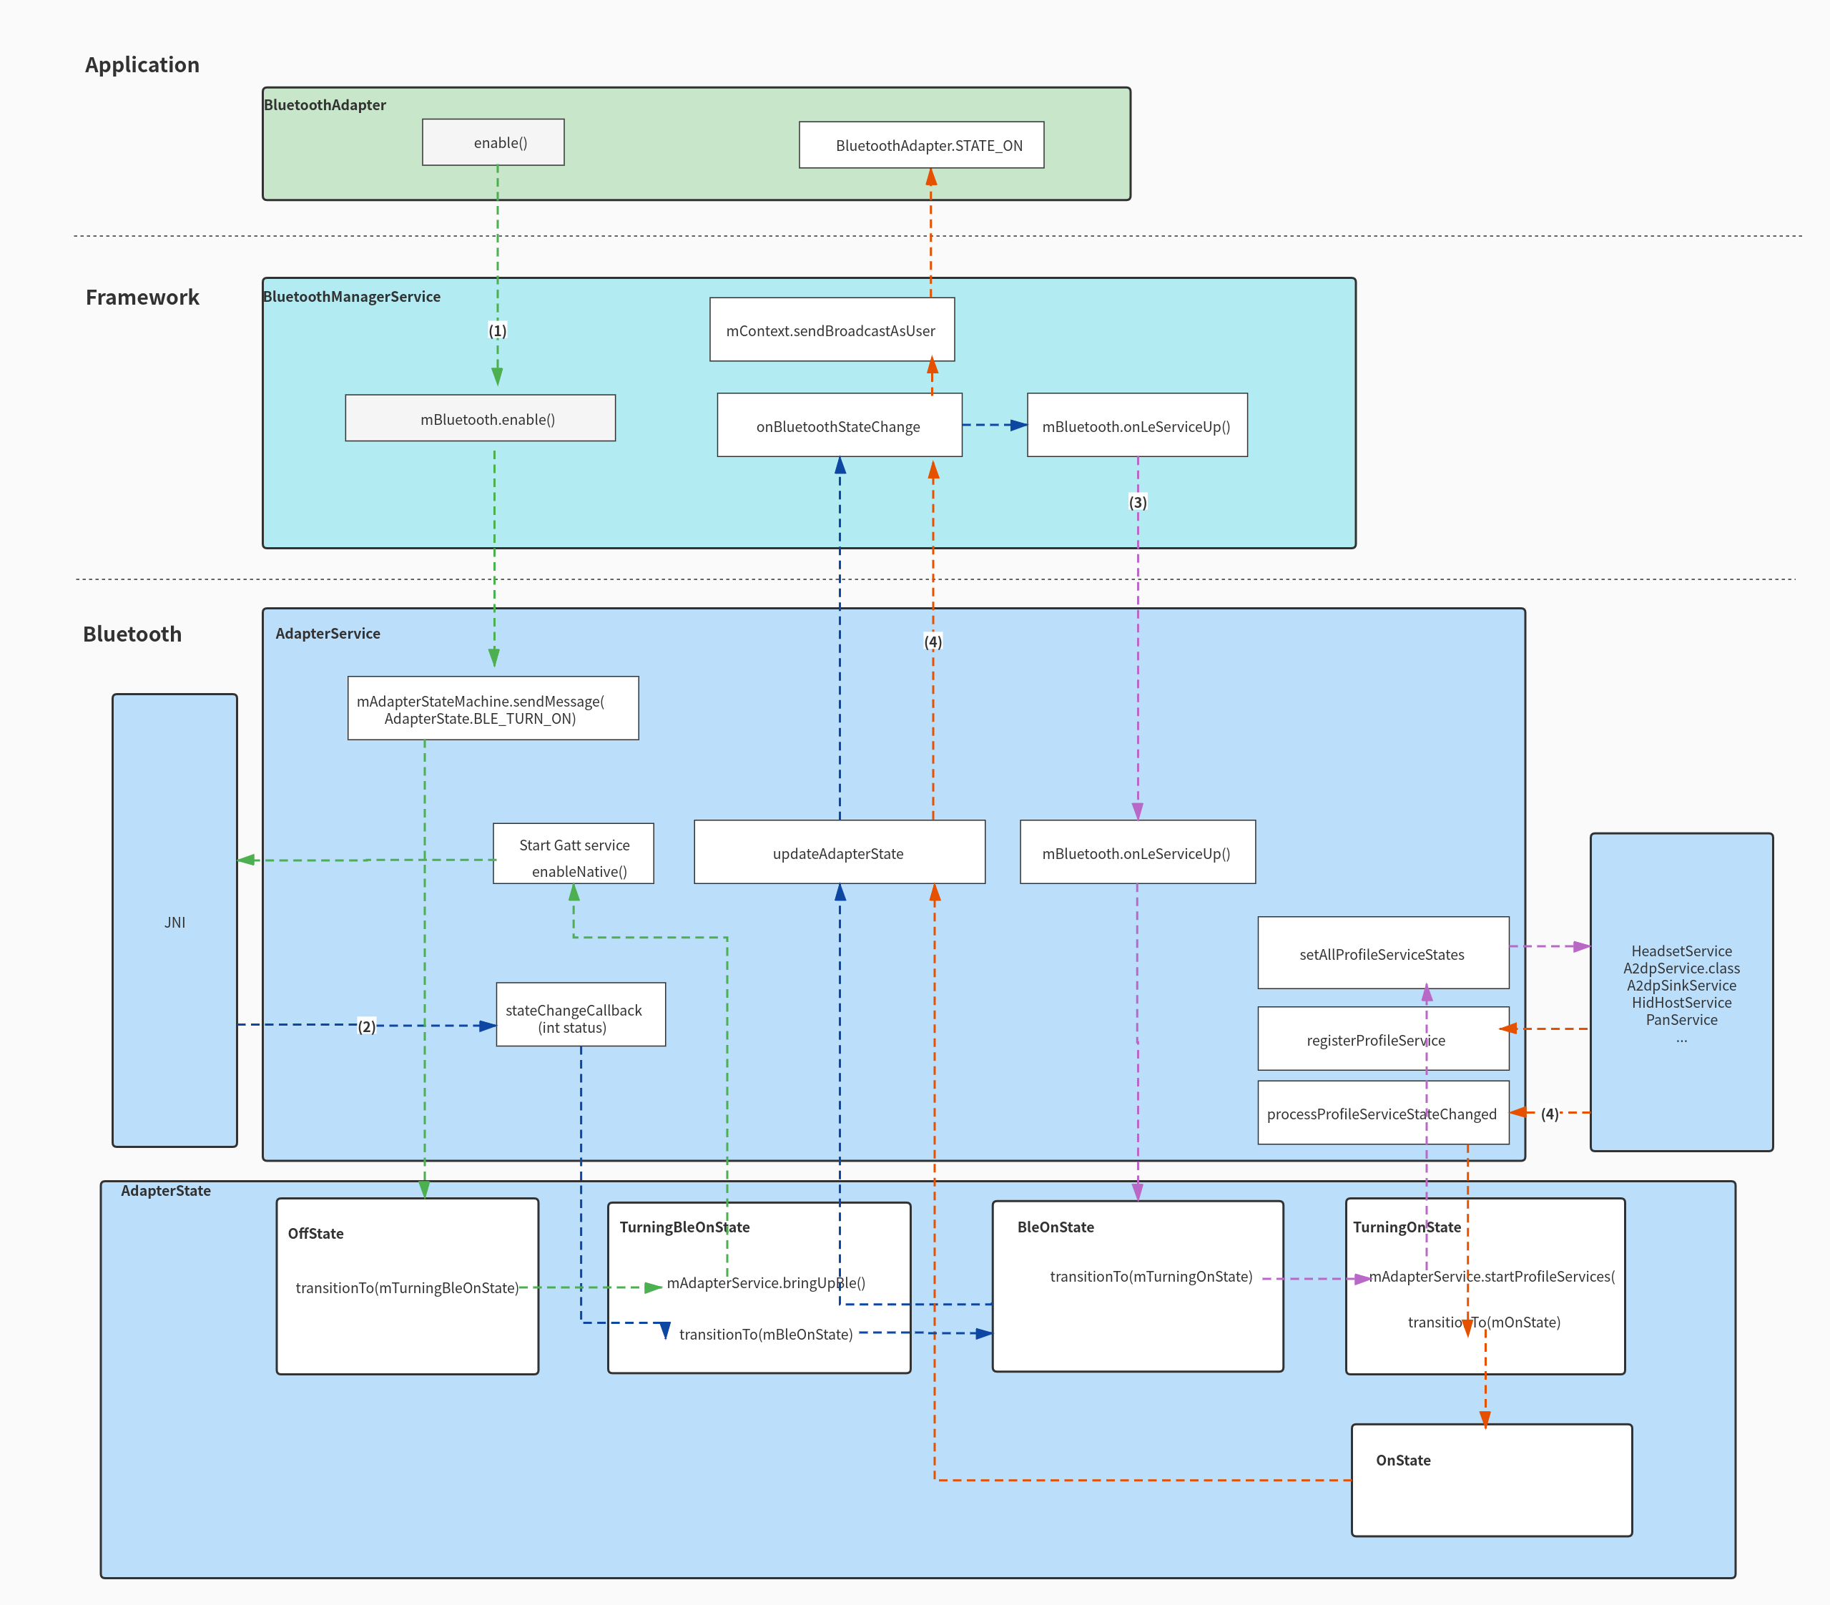Image resolution: width=1830 pixels, height=1605 pixels.
Task: Click the HeadsetService services list block
Action: point(1681,994)
